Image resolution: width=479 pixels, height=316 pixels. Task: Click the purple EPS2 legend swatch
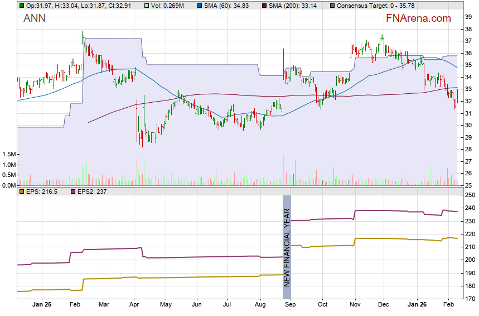[72, 191]
